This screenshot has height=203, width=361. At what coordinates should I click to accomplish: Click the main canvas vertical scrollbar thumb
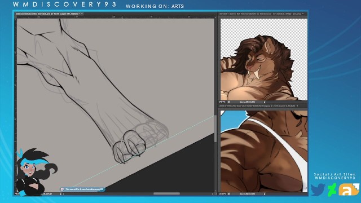215,129
